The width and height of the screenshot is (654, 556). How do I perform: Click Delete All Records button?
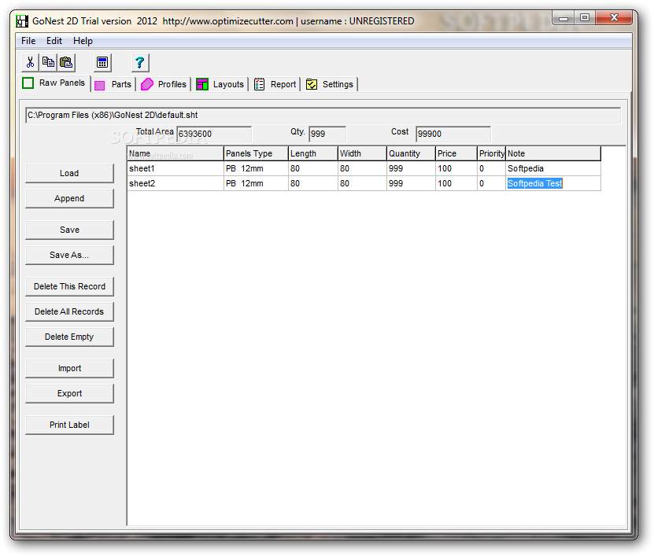click(69, 311)
